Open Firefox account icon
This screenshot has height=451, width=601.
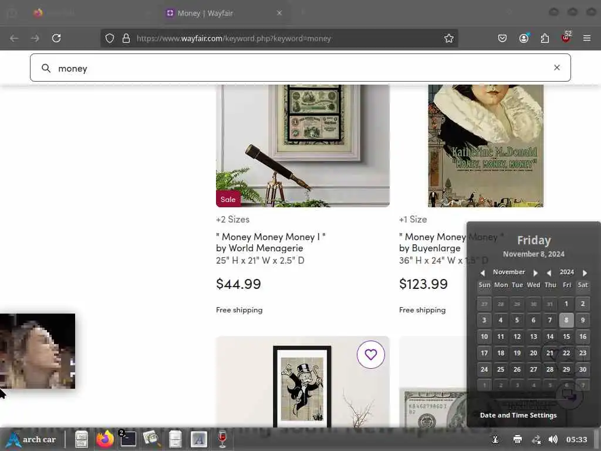pyautogui.click(x=524, y=38)
